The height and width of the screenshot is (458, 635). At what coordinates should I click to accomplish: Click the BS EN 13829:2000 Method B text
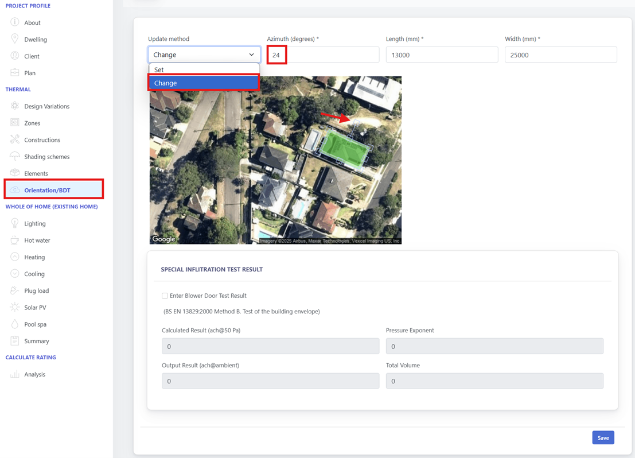[x=241, y=311]
